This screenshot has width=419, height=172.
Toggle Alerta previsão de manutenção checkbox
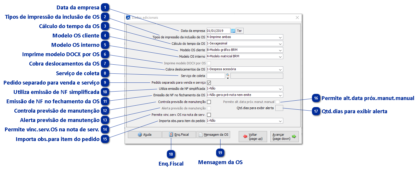tap(209, 108)
